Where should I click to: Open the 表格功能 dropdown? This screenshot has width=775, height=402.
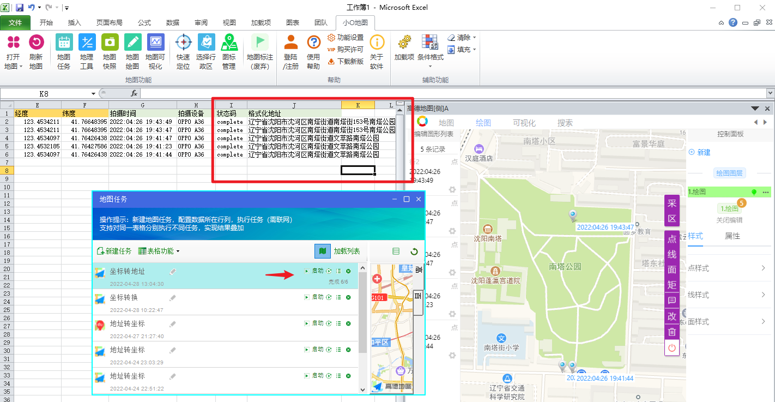click(x=159, y=251)
